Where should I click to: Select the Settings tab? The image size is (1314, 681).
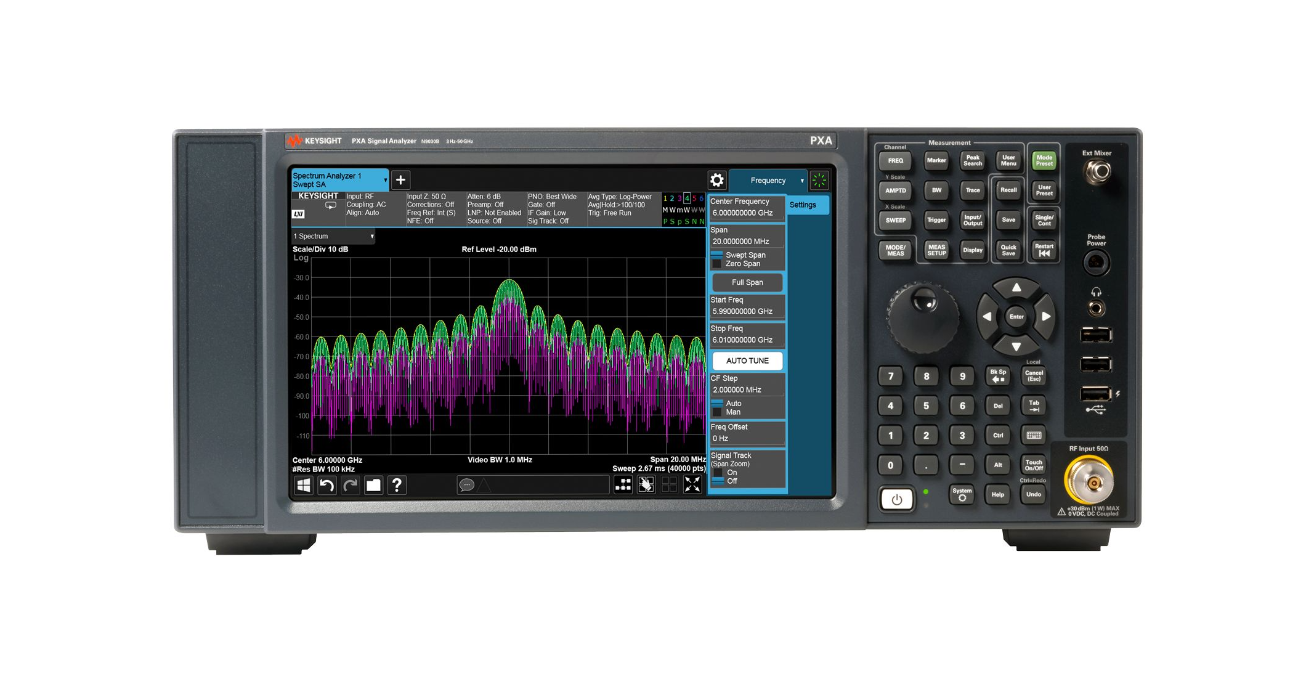click(803, 205)
